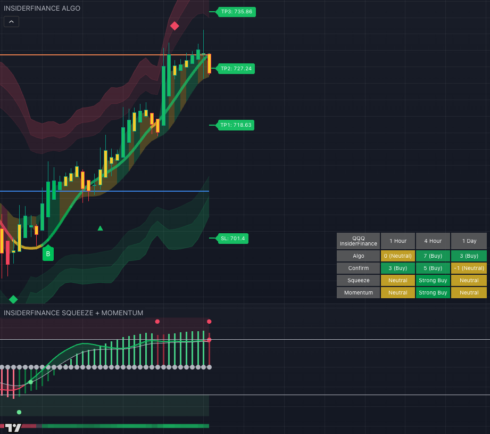
Task: Click the green diamond marker at chart bottom
Action: (x=13, y=299)
